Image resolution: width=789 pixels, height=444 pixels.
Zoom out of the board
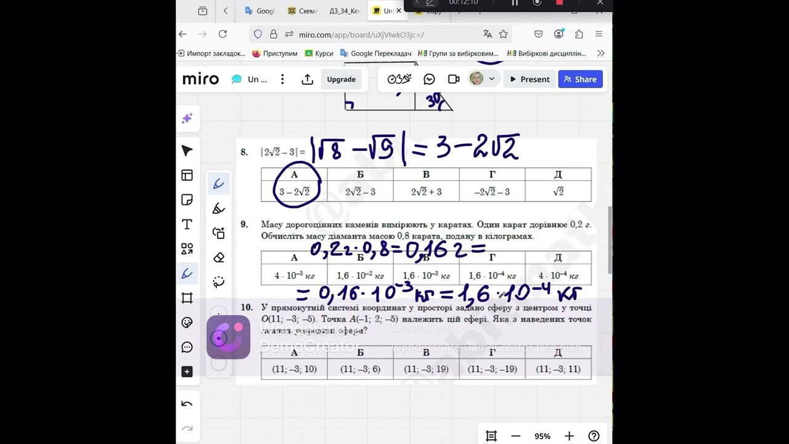[516, 436]
